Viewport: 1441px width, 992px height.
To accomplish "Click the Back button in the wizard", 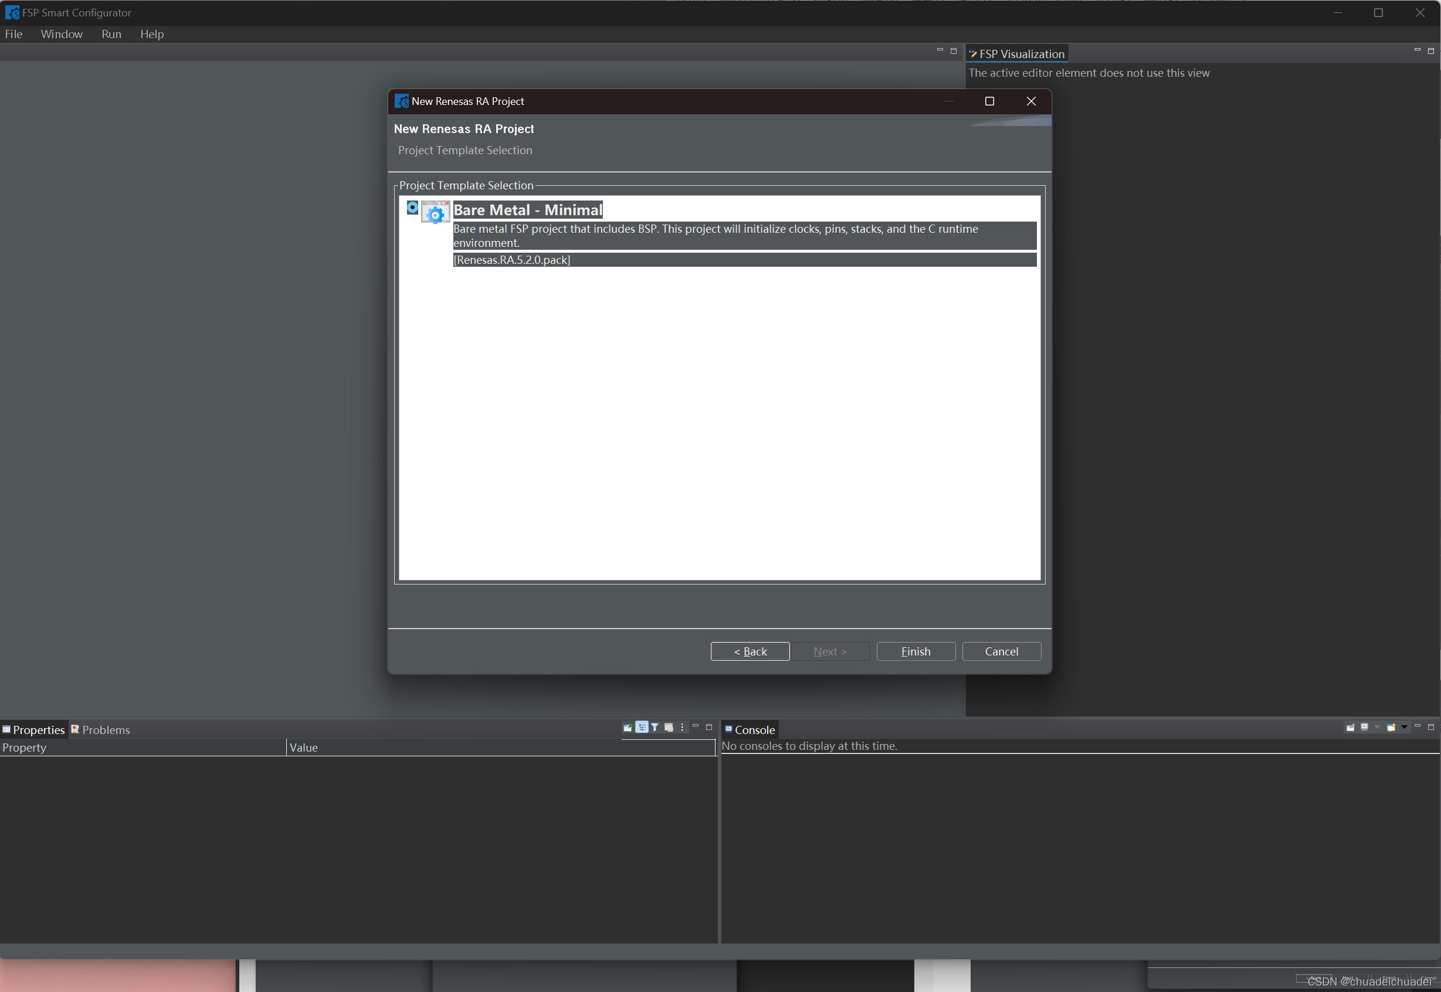I will tap(750, 651).
